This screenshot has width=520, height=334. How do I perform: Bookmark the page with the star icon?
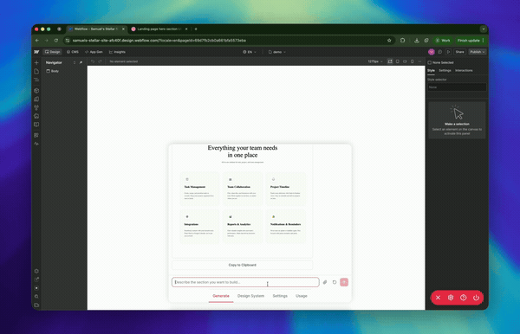point(389,41)
